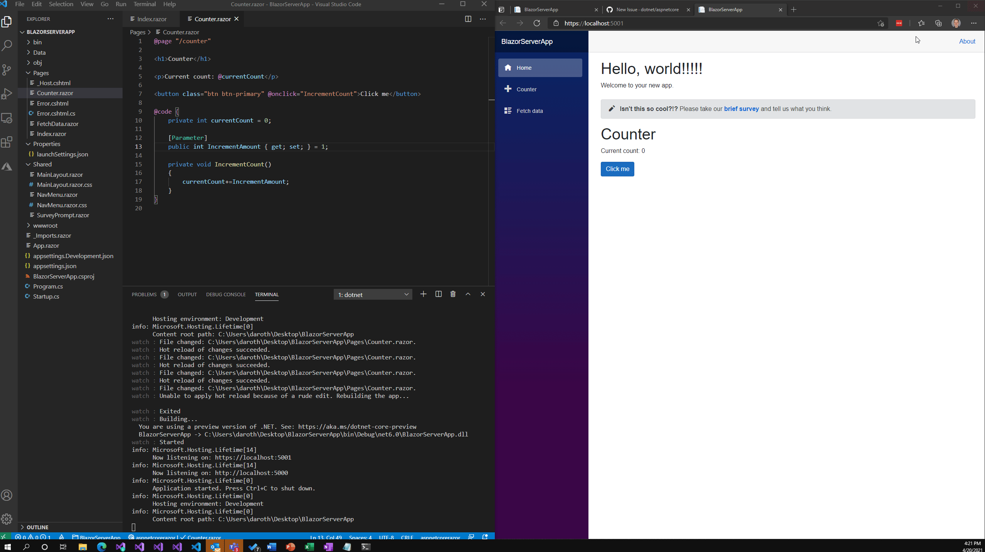Collapse the Shared folder
Viewport: 985px width, 552px height.
point(42,164)
